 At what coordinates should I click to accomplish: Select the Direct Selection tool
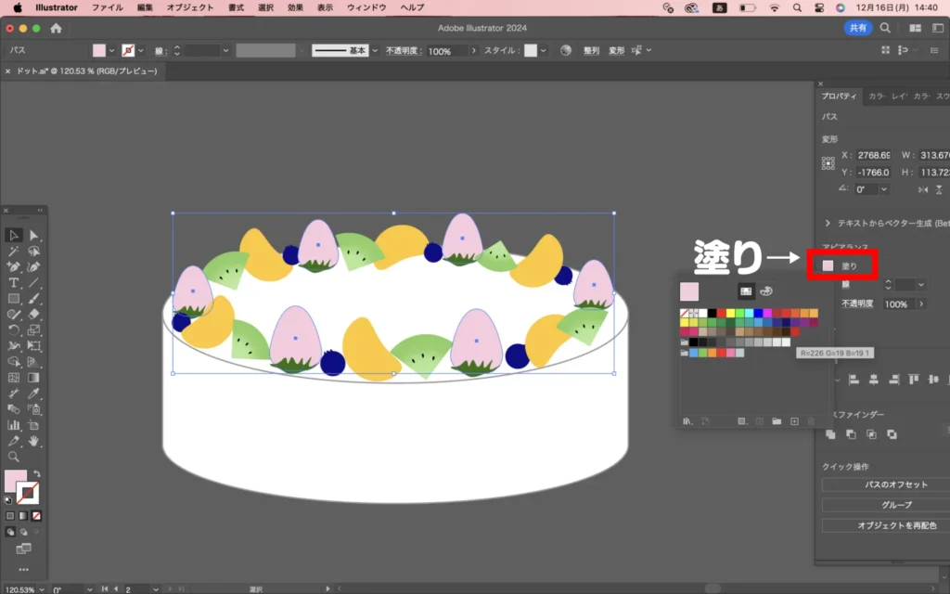tap(34, 236)
